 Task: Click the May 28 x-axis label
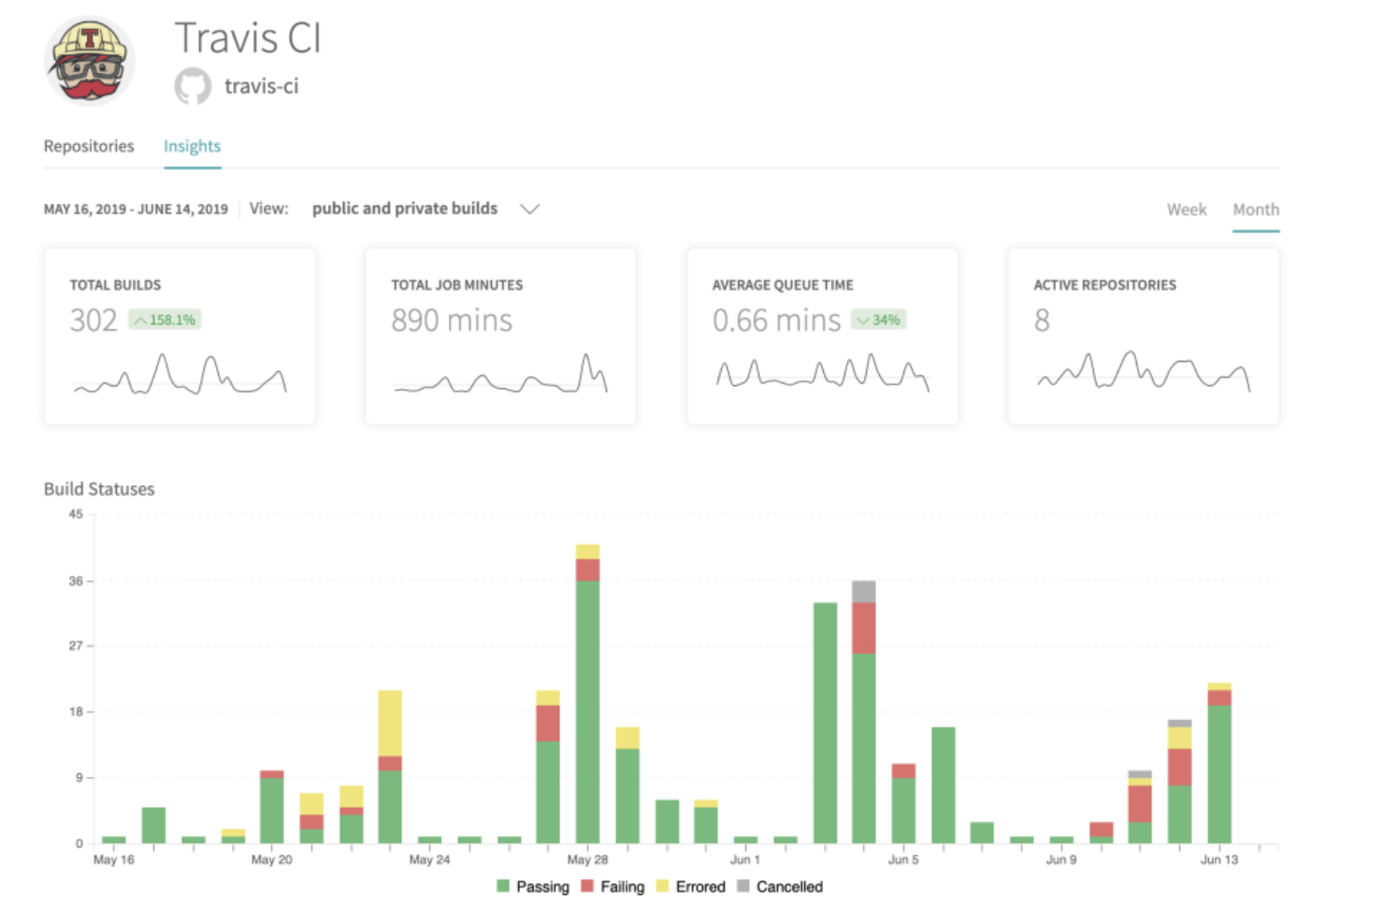pyautogui.click(x=587, y=859)
